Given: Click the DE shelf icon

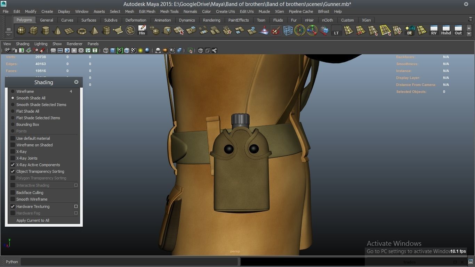Looking at the screenshot, I should tap(409, 31).
